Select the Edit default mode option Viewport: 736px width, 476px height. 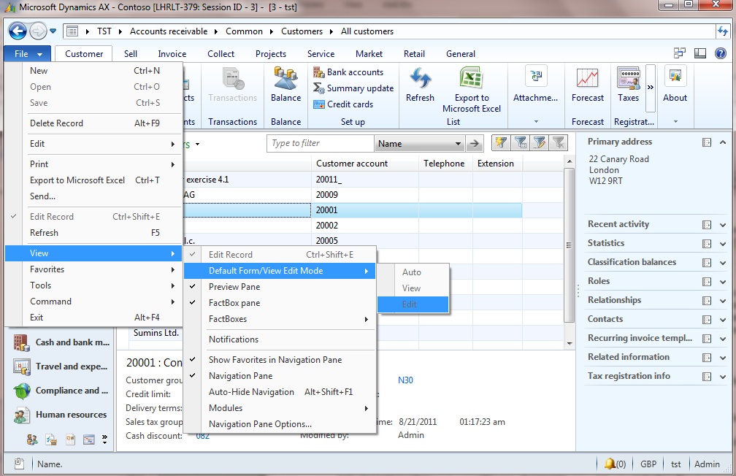click(x=413, y=304)
